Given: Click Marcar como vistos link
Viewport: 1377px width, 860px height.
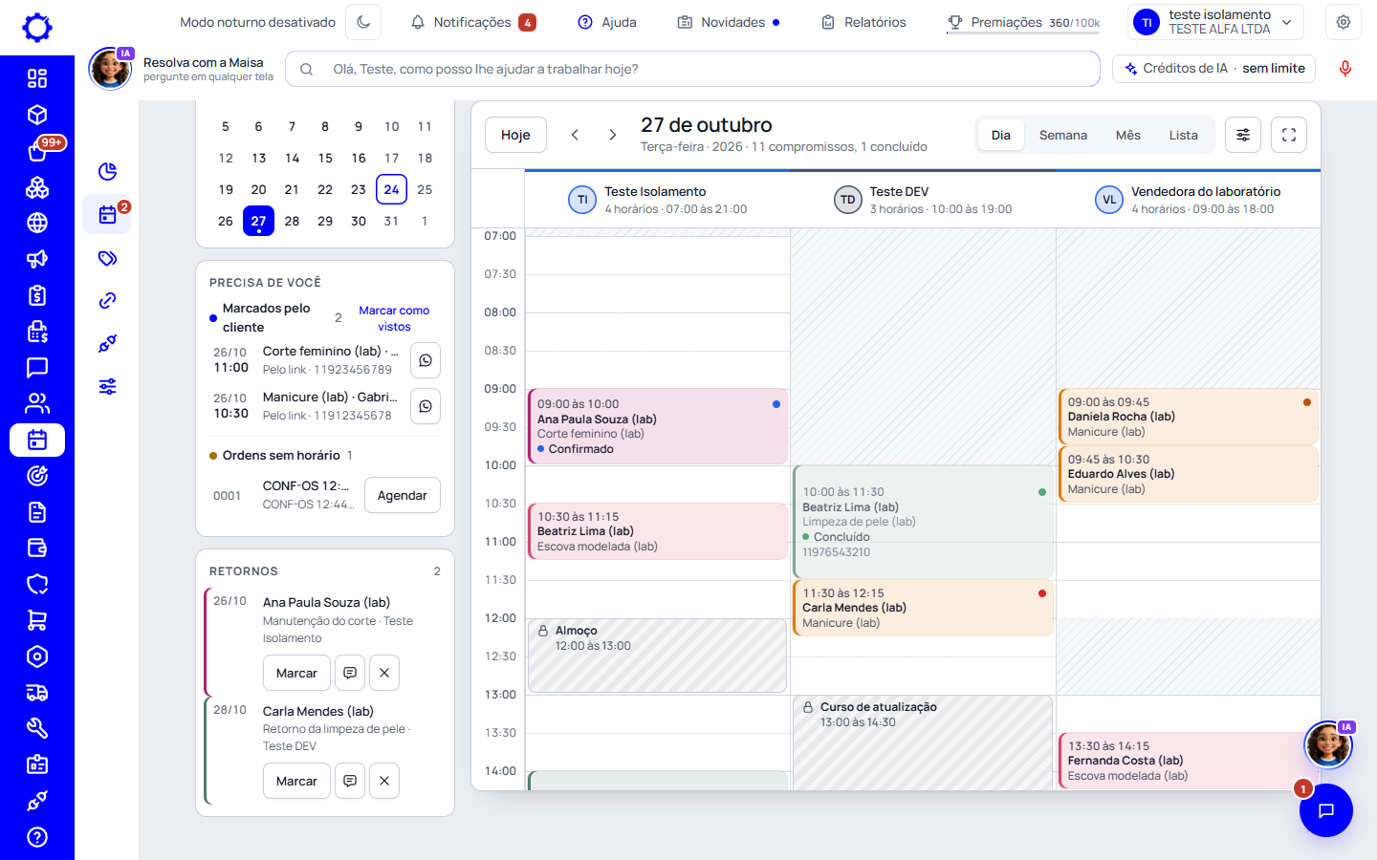Looking at the screenshot, I should (x=394, y=318).
